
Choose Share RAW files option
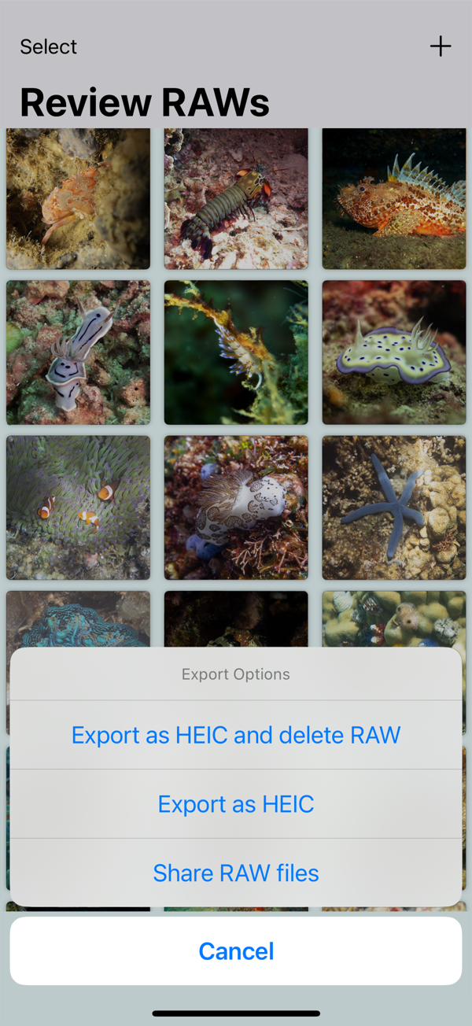click(x=236, y=873)
